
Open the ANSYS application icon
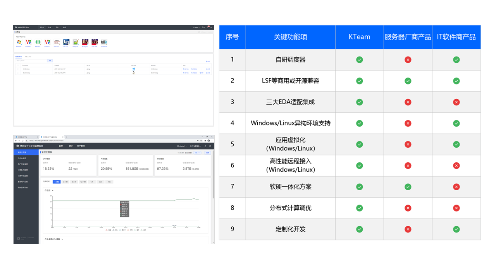(x=38, y=42)
